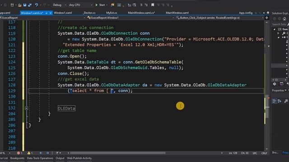The width and height of the screenshot is (289, 162).
Task: Click the Ln: 129 status indicator
Action: coord(233,153)
